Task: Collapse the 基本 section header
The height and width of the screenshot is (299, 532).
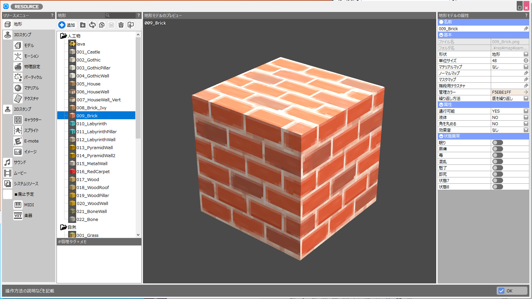Action: 441,35
